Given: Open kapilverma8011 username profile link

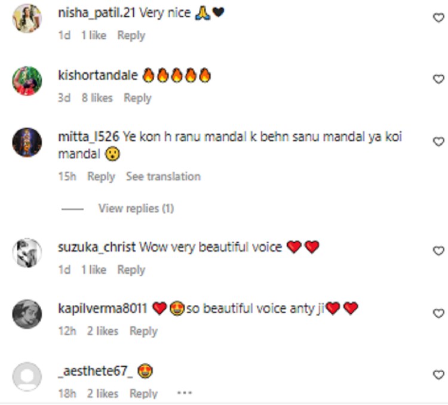Looking at the screenshot, I should coord(103,308).
